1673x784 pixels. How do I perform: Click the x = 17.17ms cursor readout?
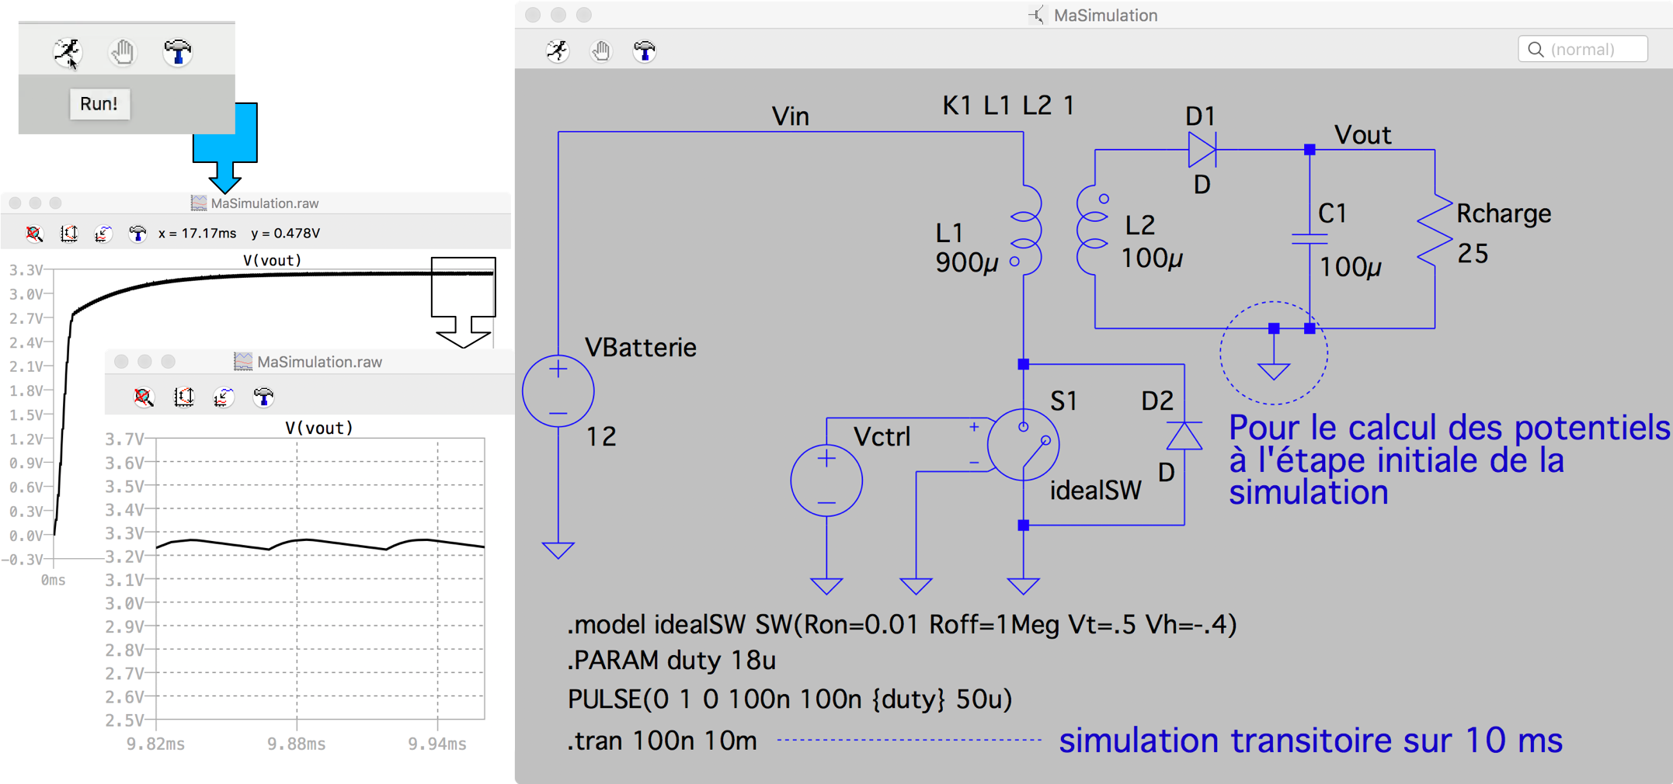[x=197, y=233]
